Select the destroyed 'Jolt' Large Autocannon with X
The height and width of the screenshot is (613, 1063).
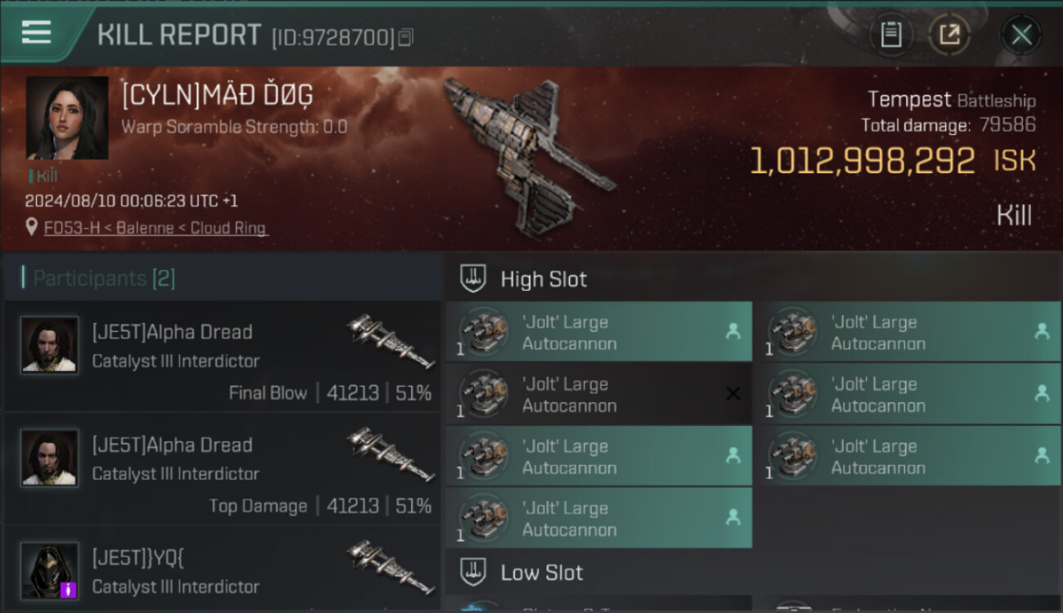599,394
